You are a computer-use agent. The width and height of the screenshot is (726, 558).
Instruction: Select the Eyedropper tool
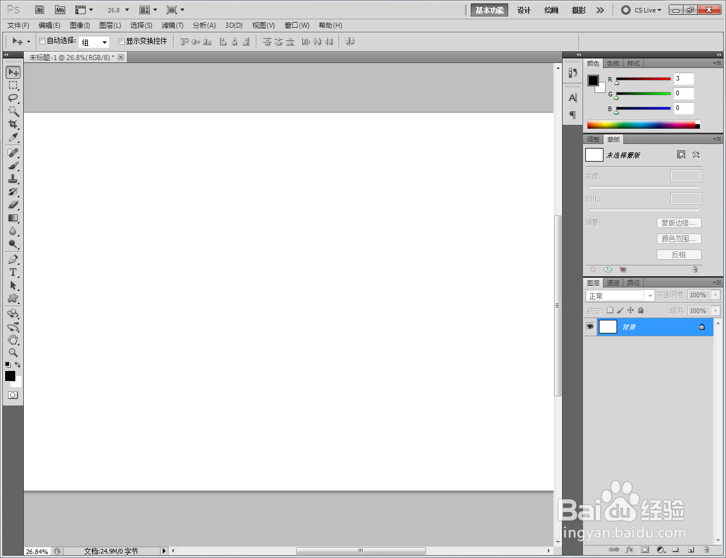[x=13, y=137]
